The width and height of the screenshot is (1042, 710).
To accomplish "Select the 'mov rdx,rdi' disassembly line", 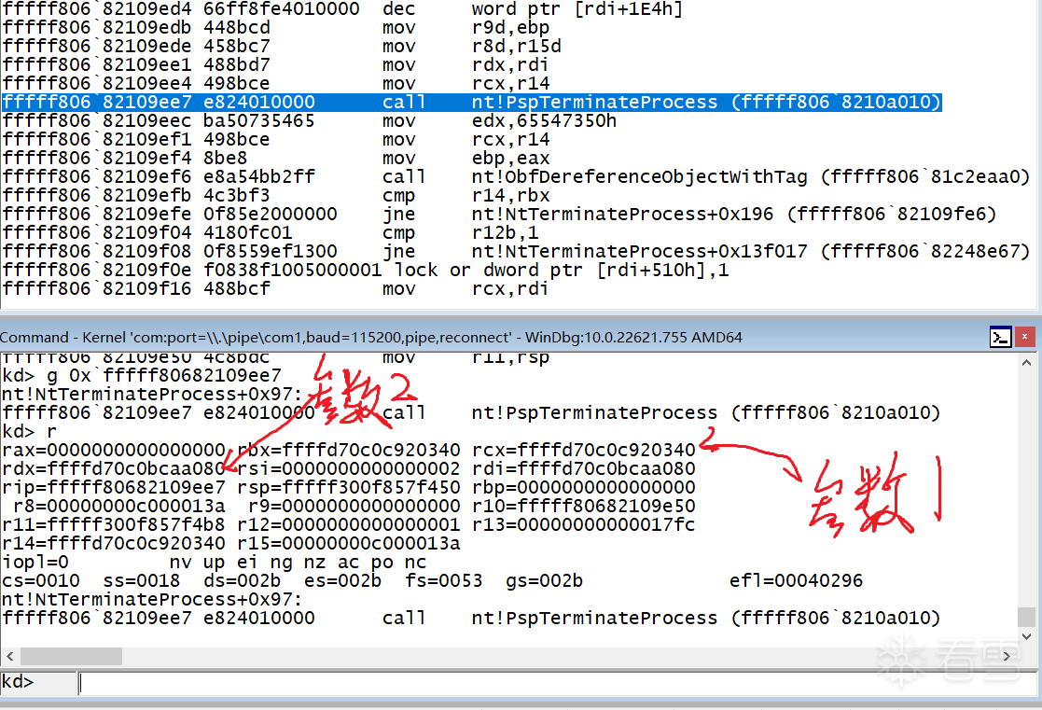I will [x=275, y=64].
